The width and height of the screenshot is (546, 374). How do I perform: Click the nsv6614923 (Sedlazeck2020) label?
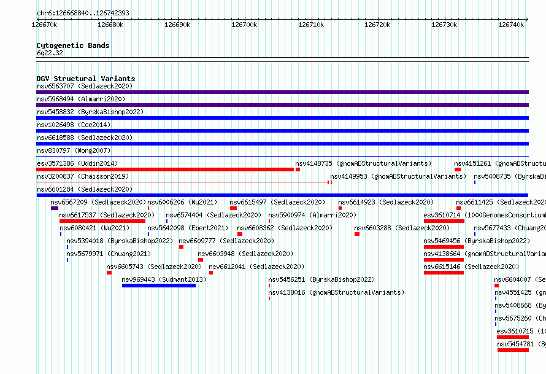point(386,202)
